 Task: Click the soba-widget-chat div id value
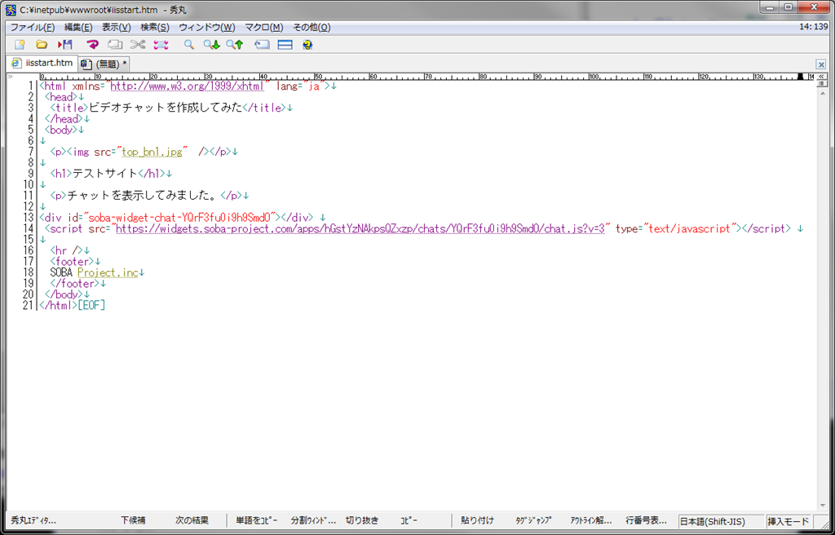click(181, 218)
